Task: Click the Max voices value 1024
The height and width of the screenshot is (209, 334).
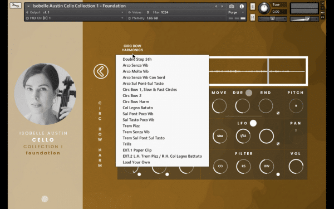Action: coord(165,12)
